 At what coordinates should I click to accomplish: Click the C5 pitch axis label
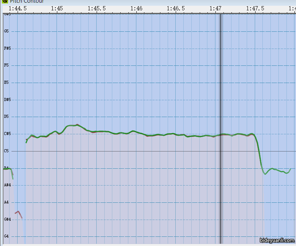point(6,151)
